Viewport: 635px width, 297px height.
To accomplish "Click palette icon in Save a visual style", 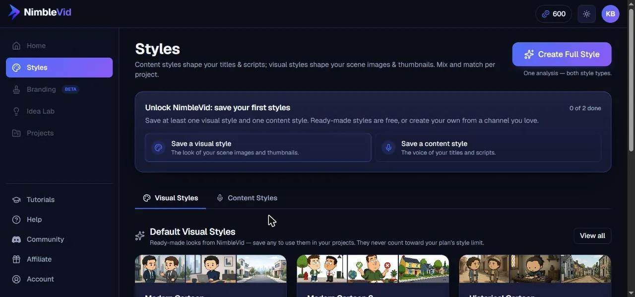I will click(158, 148).
